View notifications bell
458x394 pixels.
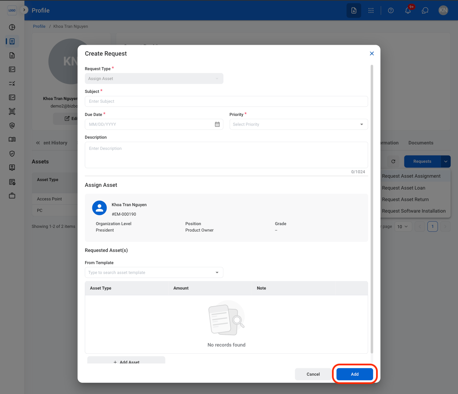tap(408, 11)
